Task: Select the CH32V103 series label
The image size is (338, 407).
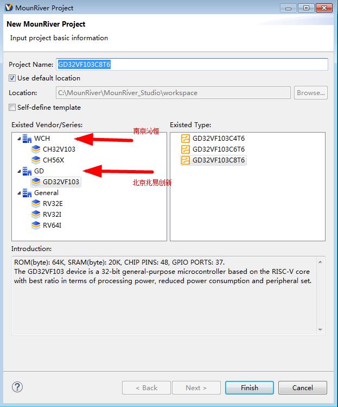Action: coord(59,149)
